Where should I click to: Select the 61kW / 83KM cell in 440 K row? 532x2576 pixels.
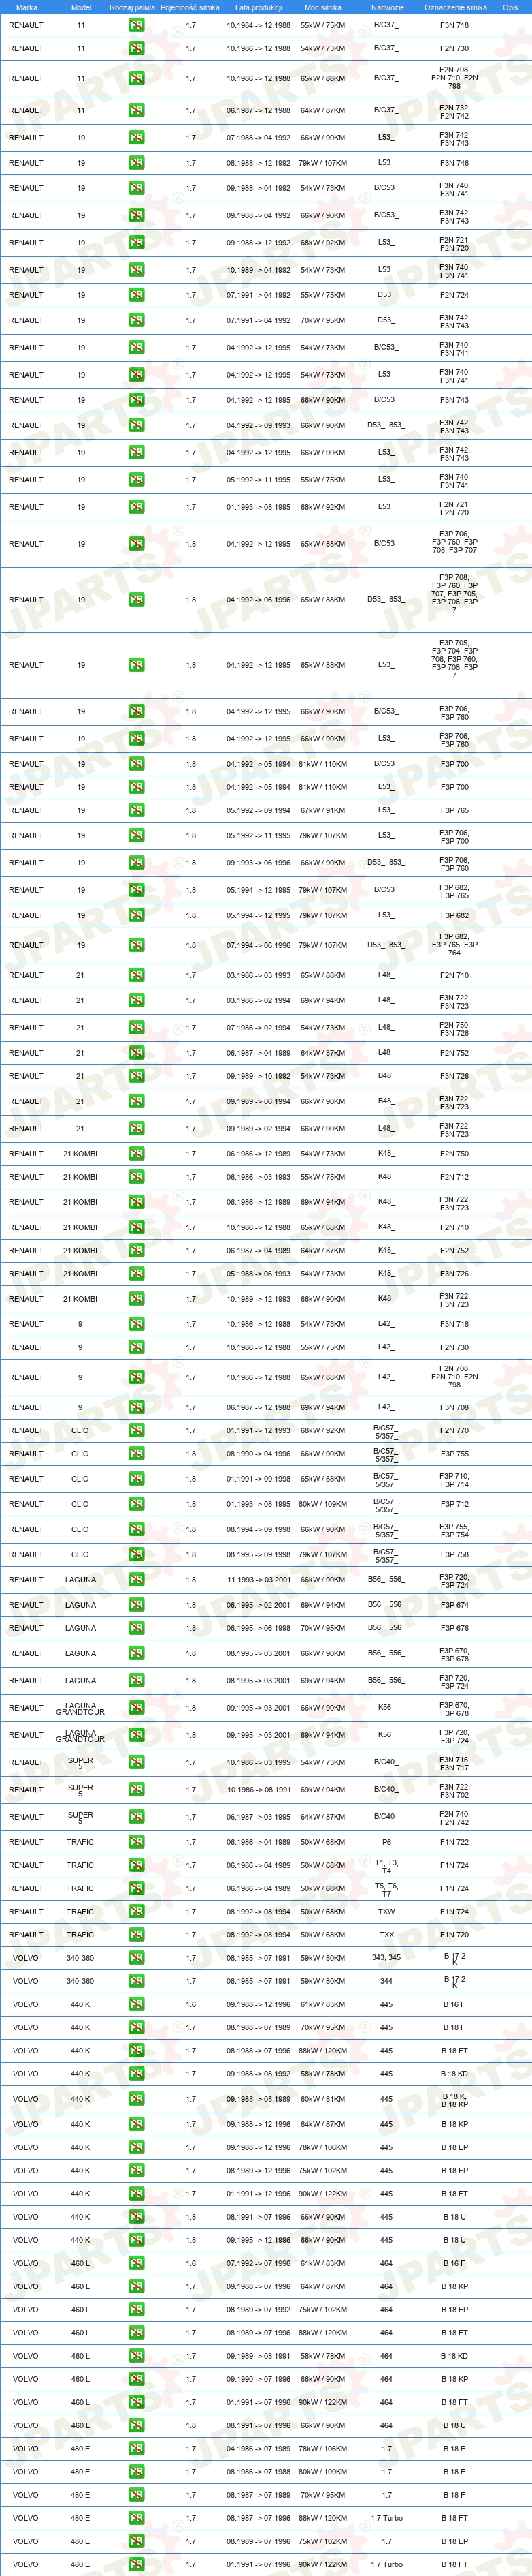click(x=322, y=2005)
